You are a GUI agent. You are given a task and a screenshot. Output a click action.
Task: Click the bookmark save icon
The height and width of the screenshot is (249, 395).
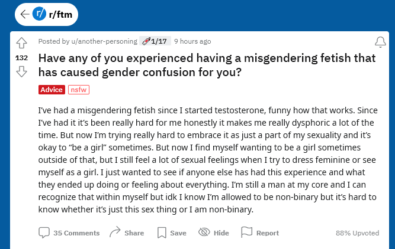(162, 232)
